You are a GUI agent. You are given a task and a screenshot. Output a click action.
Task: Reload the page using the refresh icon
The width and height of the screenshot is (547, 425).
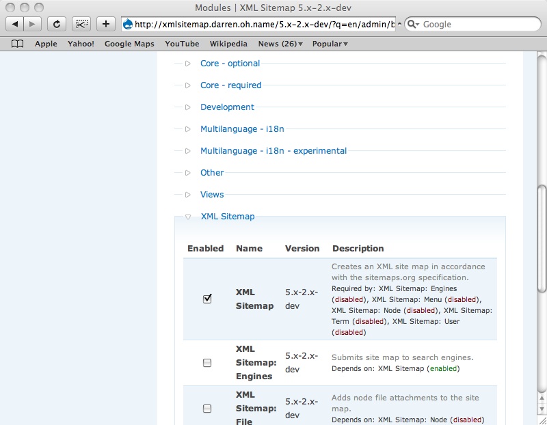(57, 24)
